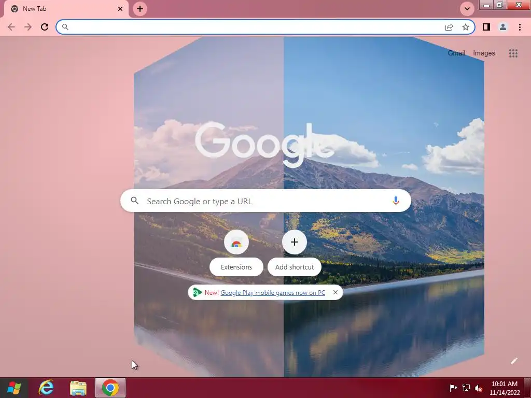Click the Search Google or type a URL box
531x398 pixels.
tap(266, 201)
